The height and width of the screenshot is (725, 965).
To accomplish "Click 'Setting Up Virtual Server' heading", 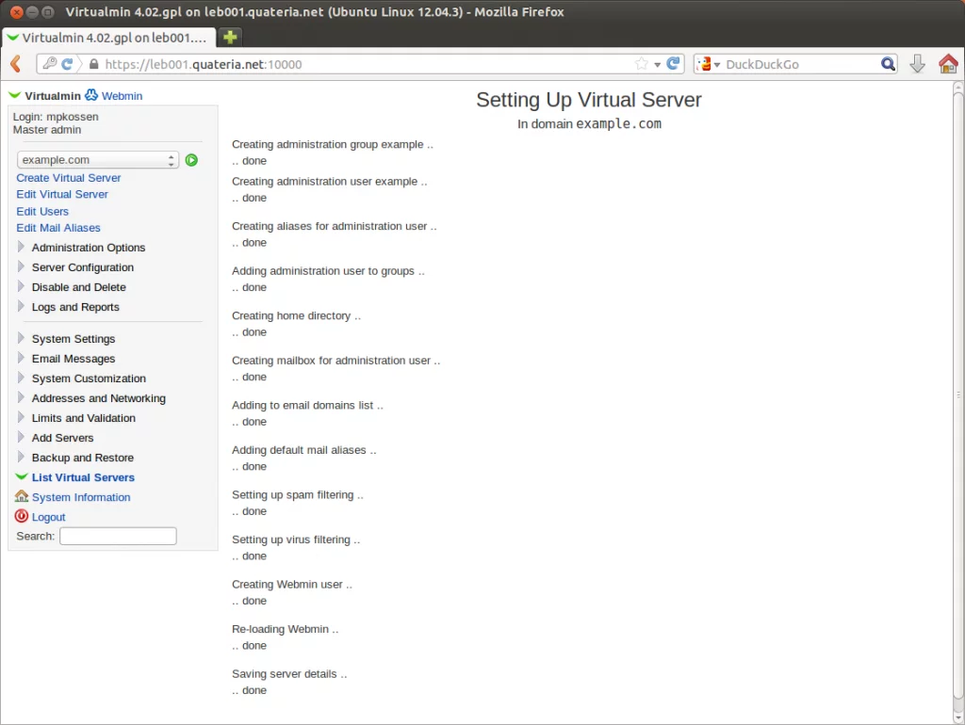I will [589, 100].
